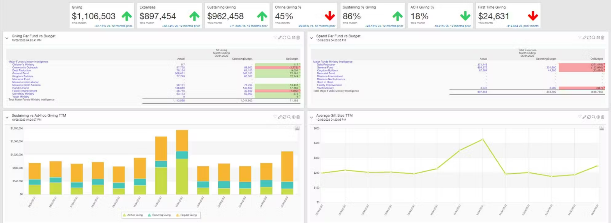Click chart export icon on Average Gift Size chart
Viewport: 611px width, 223px height.
[602, 128]
